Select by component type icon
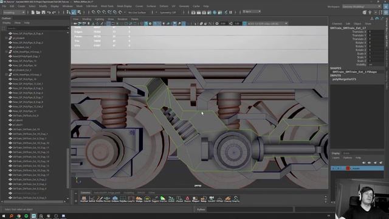The image size is (389, 219). [79, 12]
